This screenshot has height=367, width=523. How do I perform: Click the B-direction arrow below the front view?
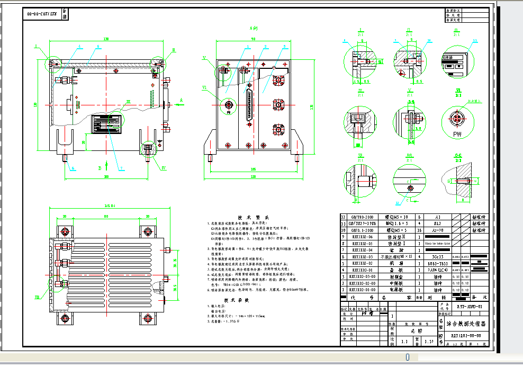click(107, 165)
